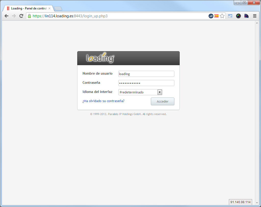Bookmark this page with the star icon
261x207 pixels.
[x=222, y=16]
